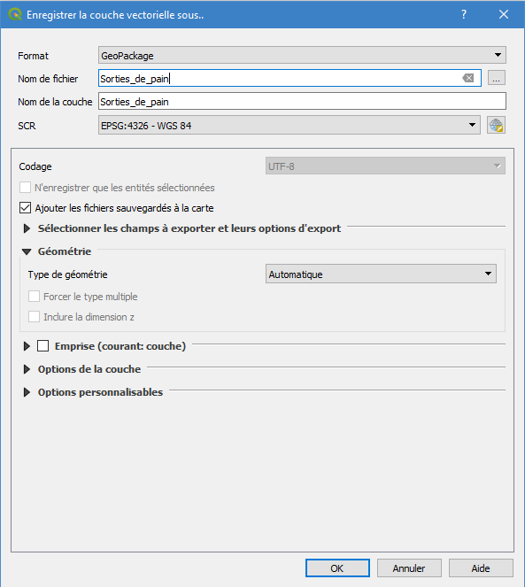This screenshot has width=525, height=587.
Task: Toggle 'Ajouter les fichiers sauvegardés à la carte'
Action: (25, 208)
